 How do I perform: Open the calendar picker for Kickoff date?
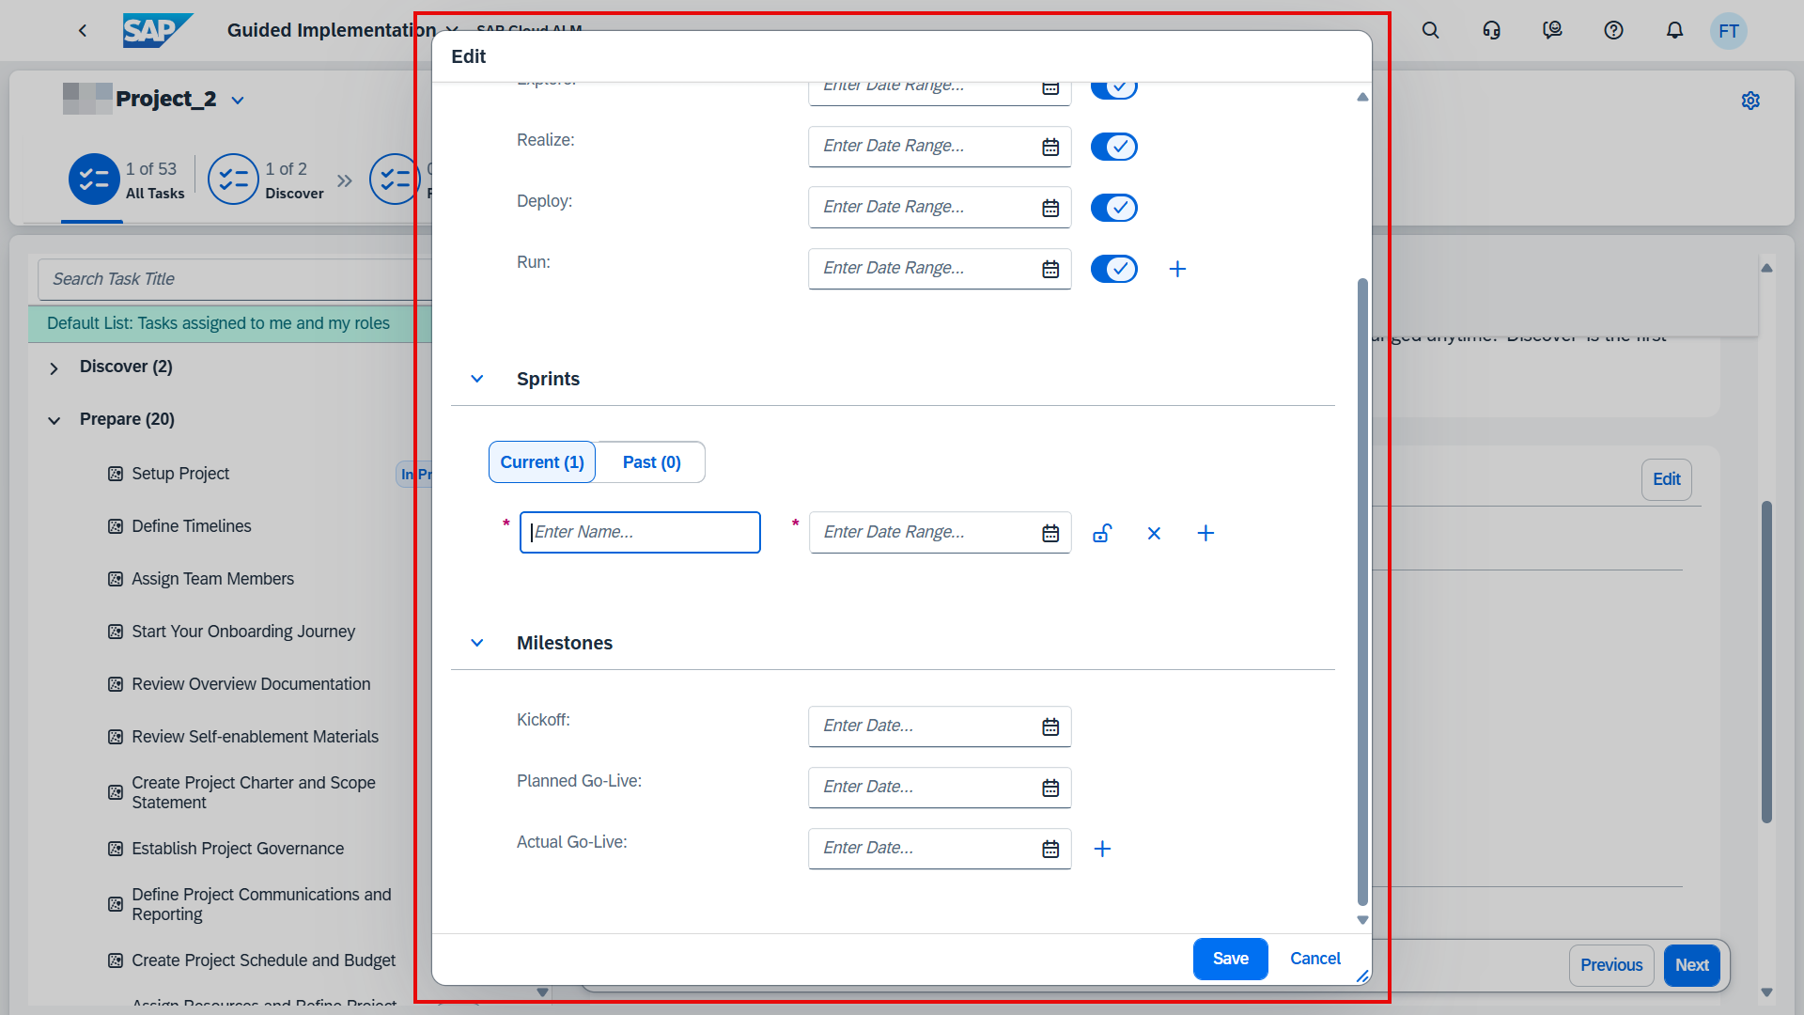tap(1050, 726)
